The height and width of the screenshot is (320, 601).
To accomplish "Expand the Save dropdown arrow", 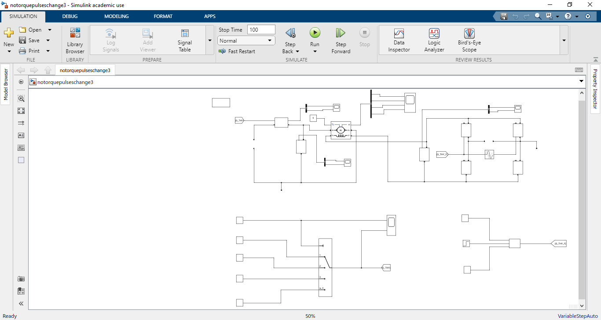I will coord(48,40).
